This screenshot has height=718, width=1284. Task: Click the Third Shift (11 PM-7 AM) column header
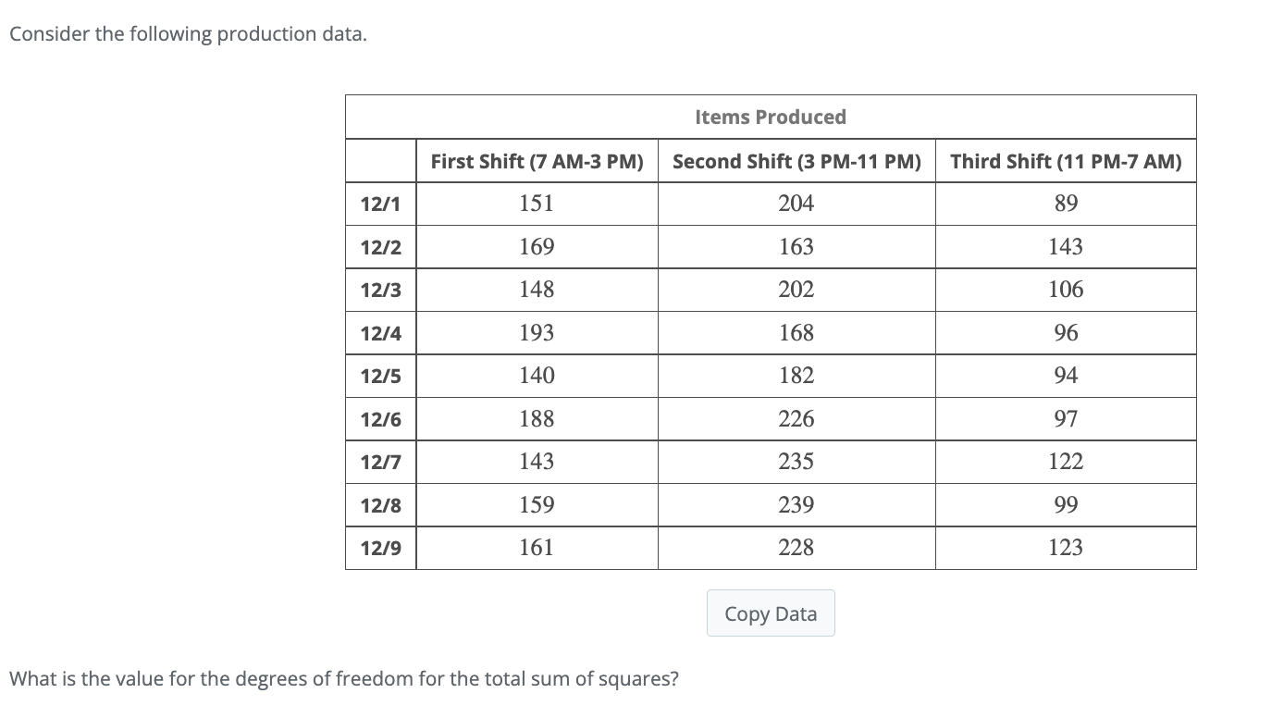(x=1066, y=160)
